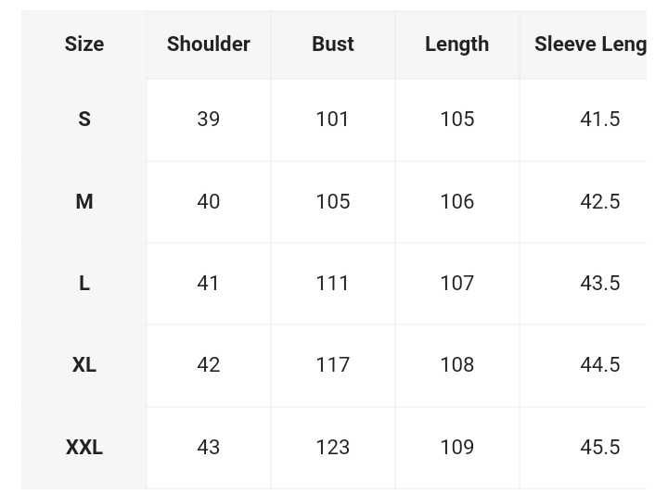Click bust value 111 in L row
The width and height of the screenshot is (668, 495).
click(x=333, y=283)
